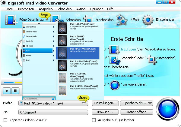Minimize the Bigasoft window
The height and width of the screenshot is (127, 181).
click(159, 2)
